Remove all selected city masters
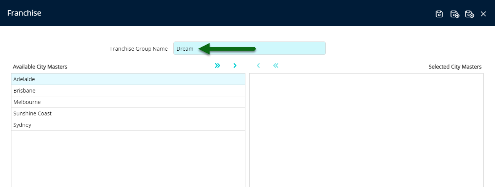Viewport: 495px width, 187px height. pyautogui.click(x=276, y=66)
